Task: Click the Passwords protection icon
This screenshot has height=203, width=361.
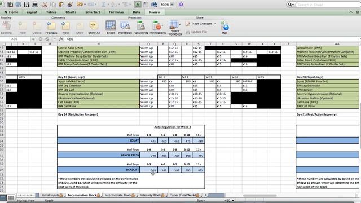Action: pos(141,27)
